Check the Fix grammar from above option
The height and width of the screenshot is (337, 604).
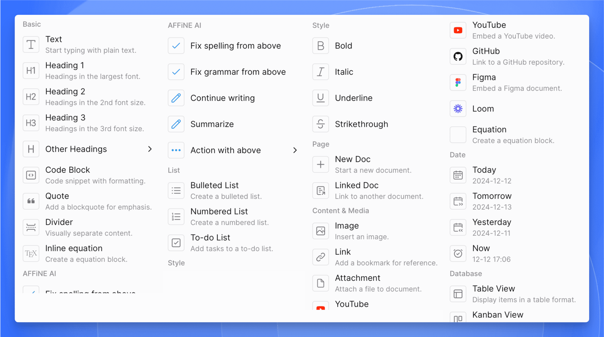pyautogui.click(x=176, y=72)
